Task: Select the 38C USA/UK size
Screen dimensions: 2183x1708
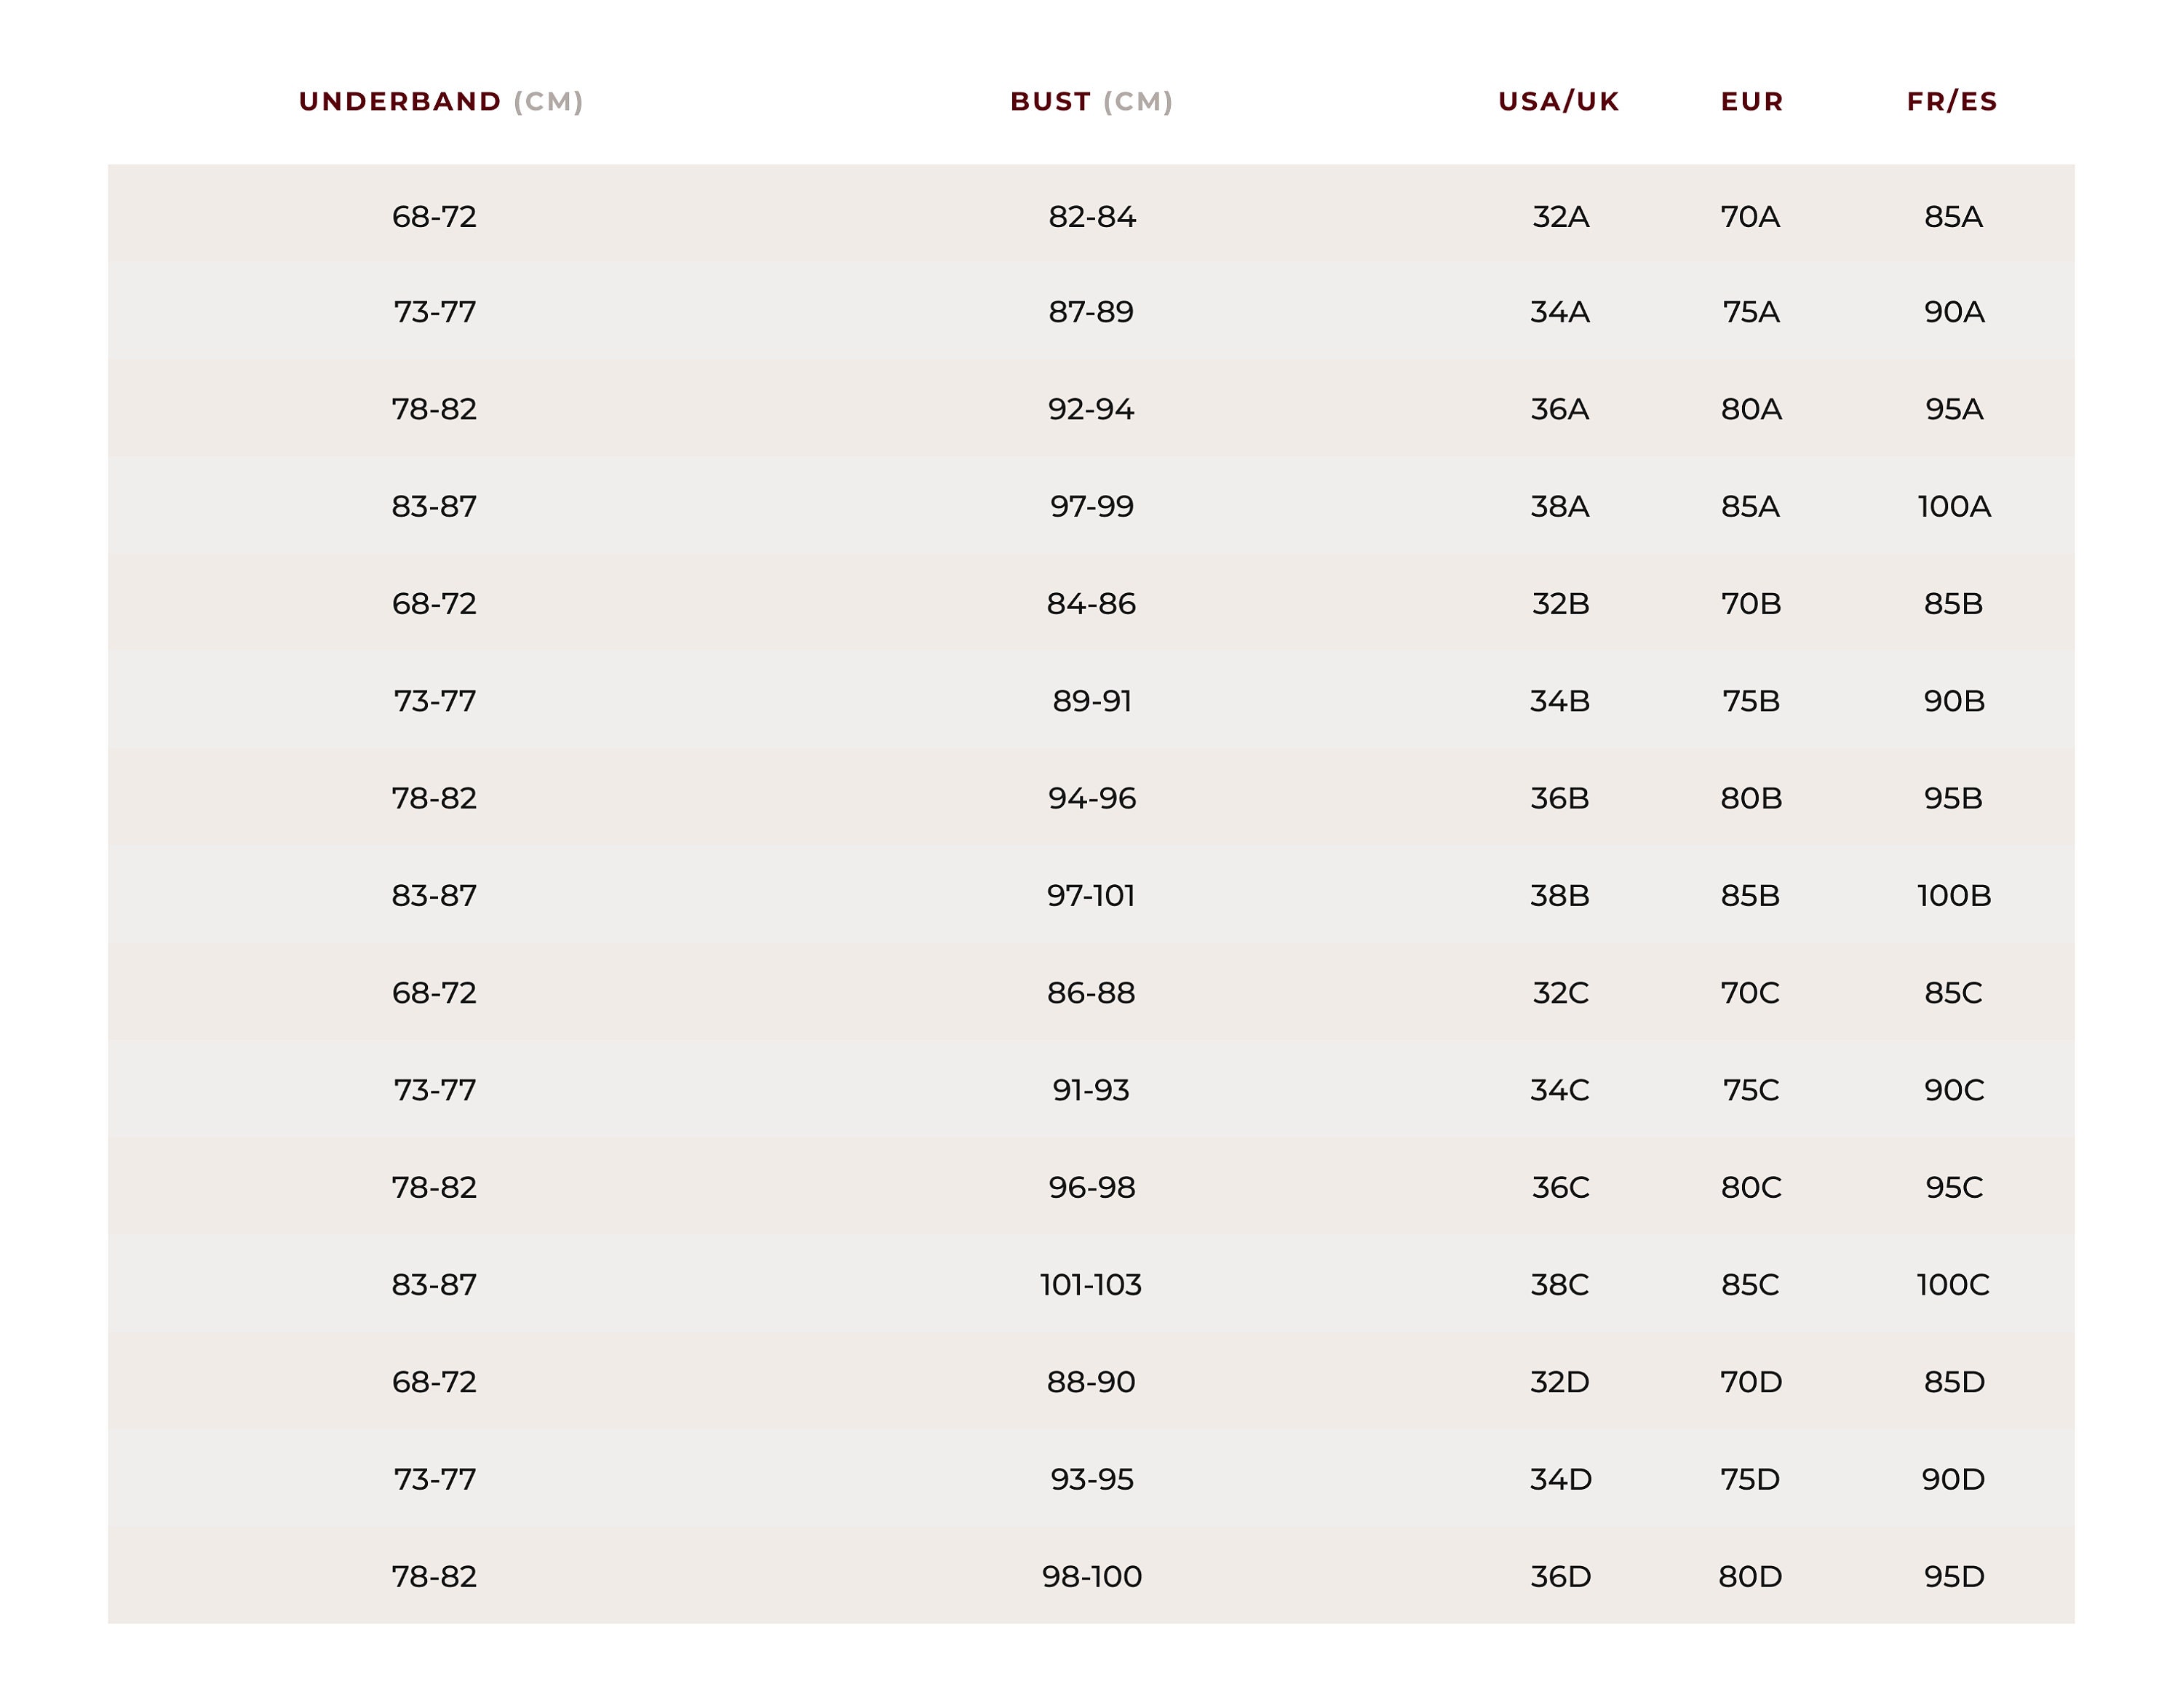Action: 1560,1284
